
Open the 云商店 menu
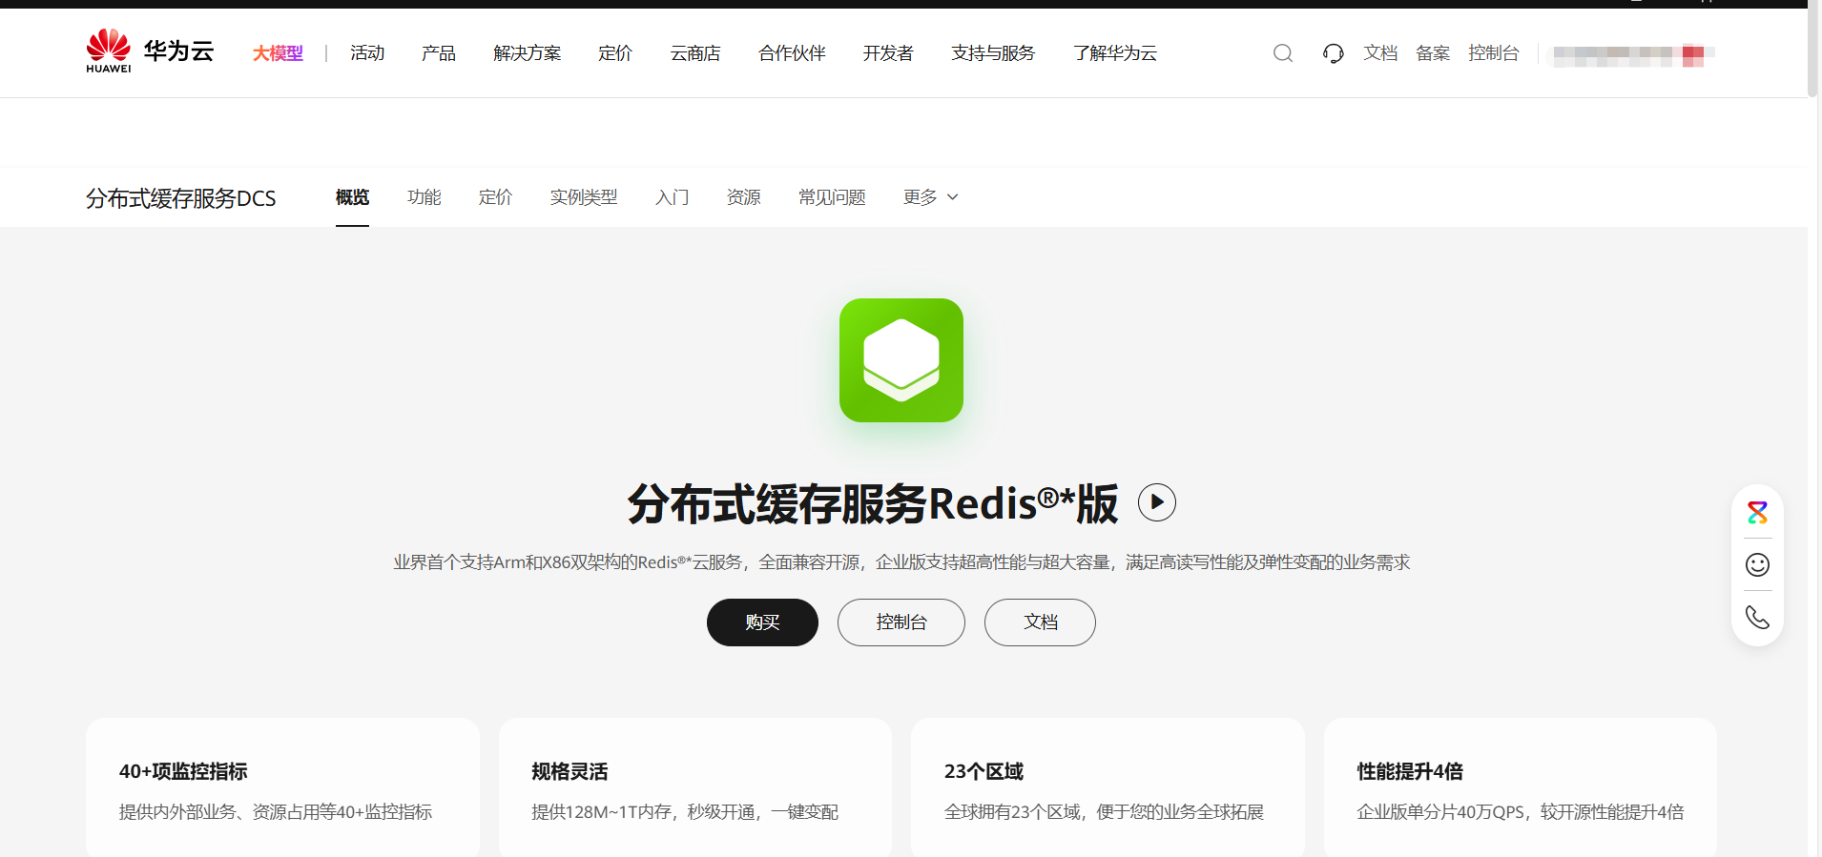(x=695, y=53)
